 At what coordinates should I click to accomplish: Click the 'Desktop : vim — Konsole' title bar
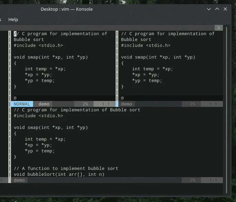point(67,9)
